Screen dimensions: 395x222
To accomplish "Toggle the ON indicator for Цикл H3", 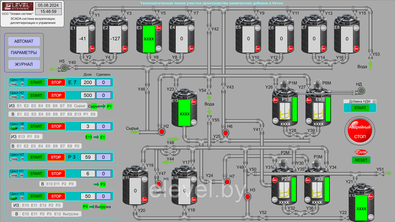I will click(22, 198).
